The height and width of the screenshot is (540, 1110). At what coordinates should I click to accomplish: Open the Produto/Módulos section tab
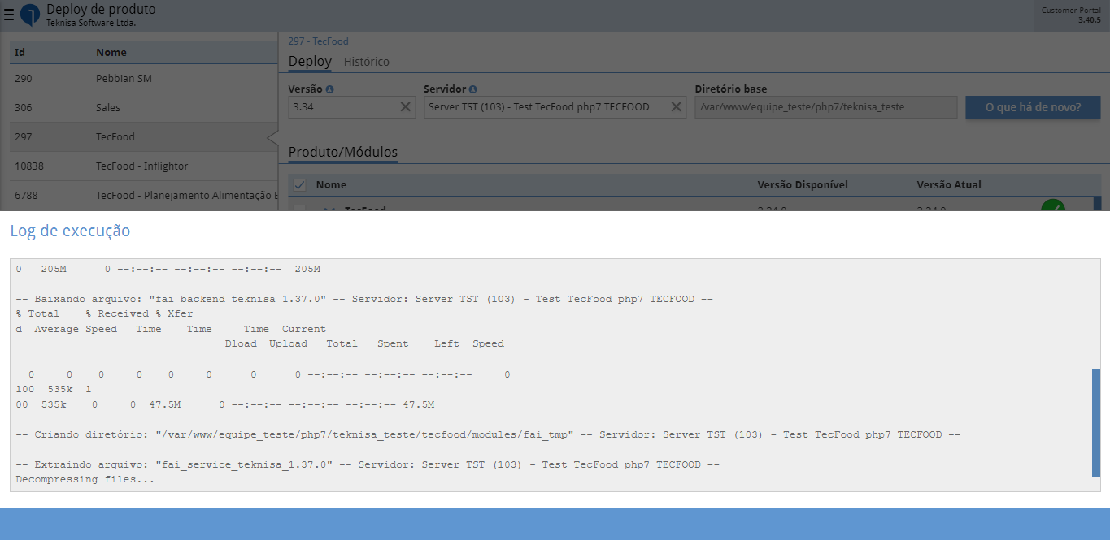(x=343, y=152)
